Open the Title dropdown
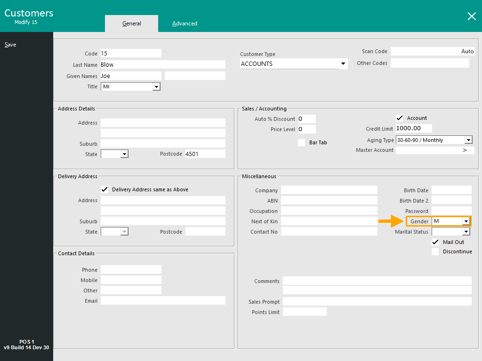Image resolution: width=482 pixels, height=361 pixels. click(156, 87)
